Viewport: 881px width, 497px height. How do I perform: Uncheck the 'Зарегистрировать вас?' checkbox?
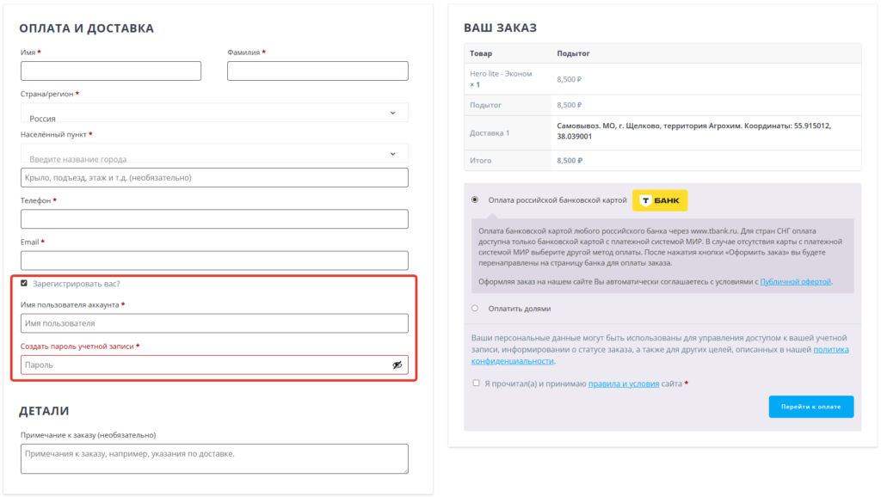(24, 283)
